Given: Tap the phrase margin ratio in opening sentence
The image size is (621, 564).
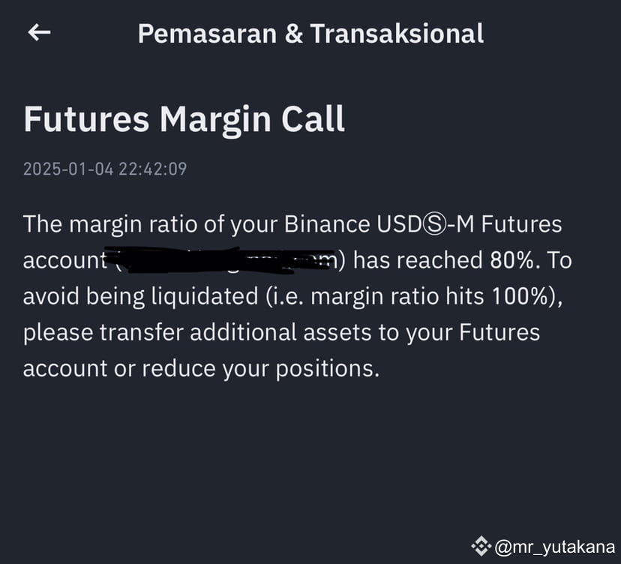Looking at the screenshot, I should (x=135, y=223).
